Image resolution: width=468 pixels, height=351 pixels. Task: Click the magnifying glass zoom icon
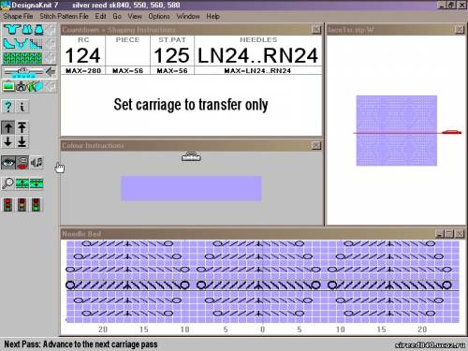tap(8, 183)
